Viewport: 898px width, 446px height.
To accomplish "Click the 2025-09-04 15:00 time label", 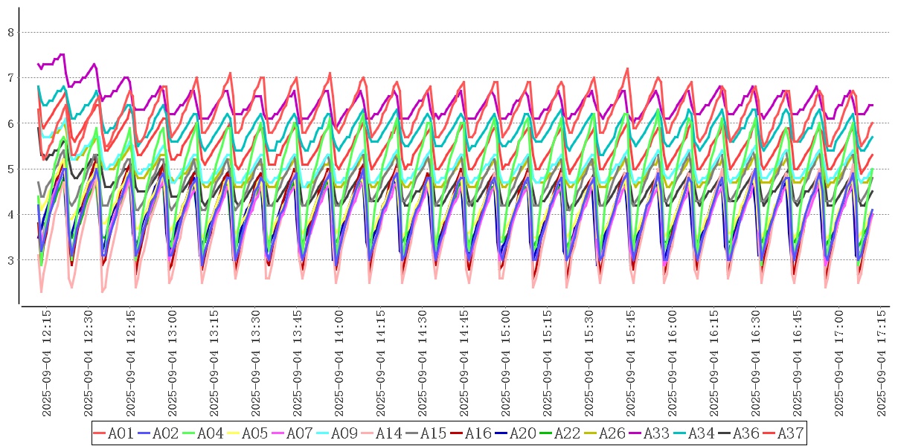I will coord(505,363).
